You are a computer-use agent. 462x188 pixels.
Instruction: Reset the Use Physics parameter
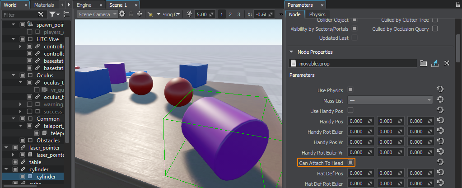click(440, 90)
